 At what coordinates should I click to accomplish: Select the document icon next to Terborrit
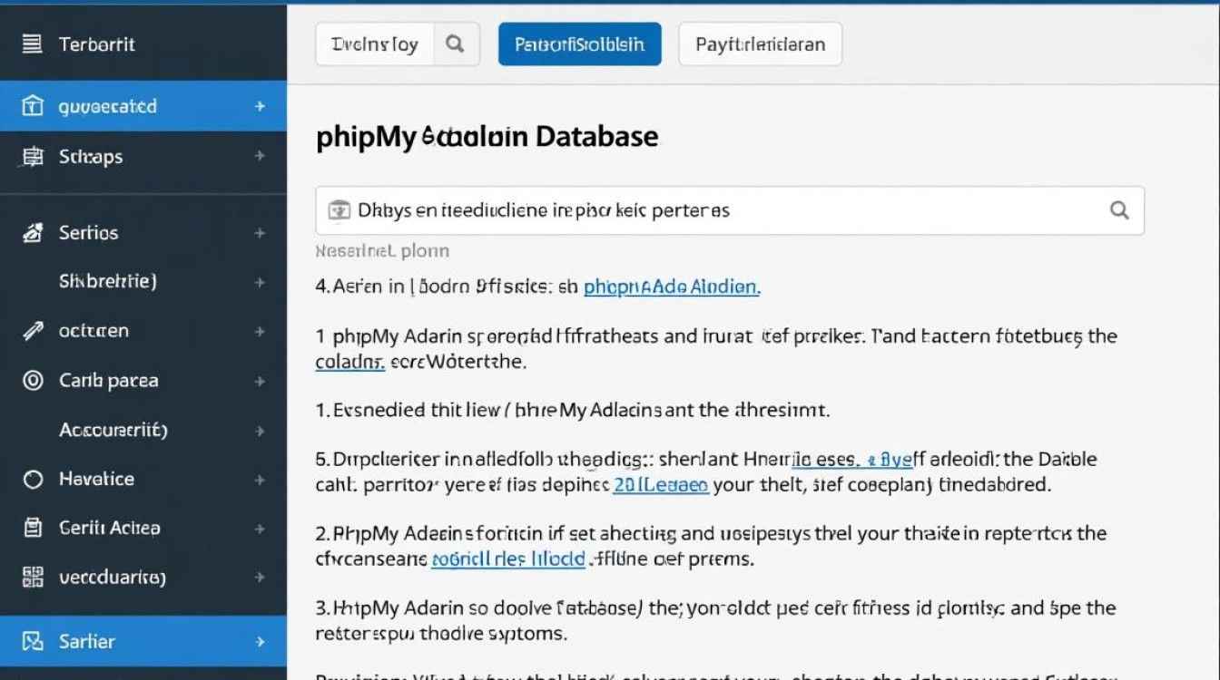pos(33,44)
